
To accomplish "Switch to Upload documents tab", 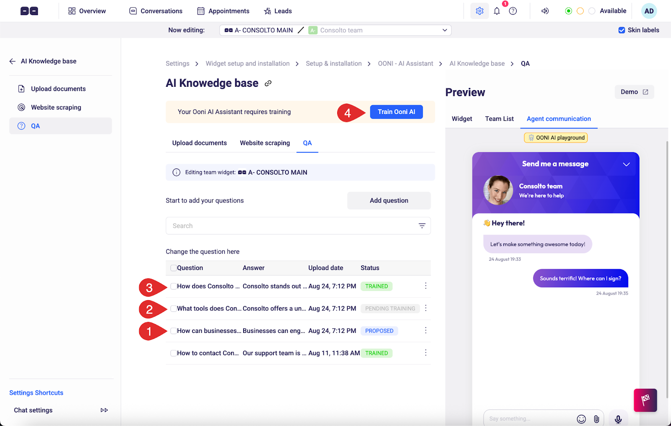I will click(200, 143).
